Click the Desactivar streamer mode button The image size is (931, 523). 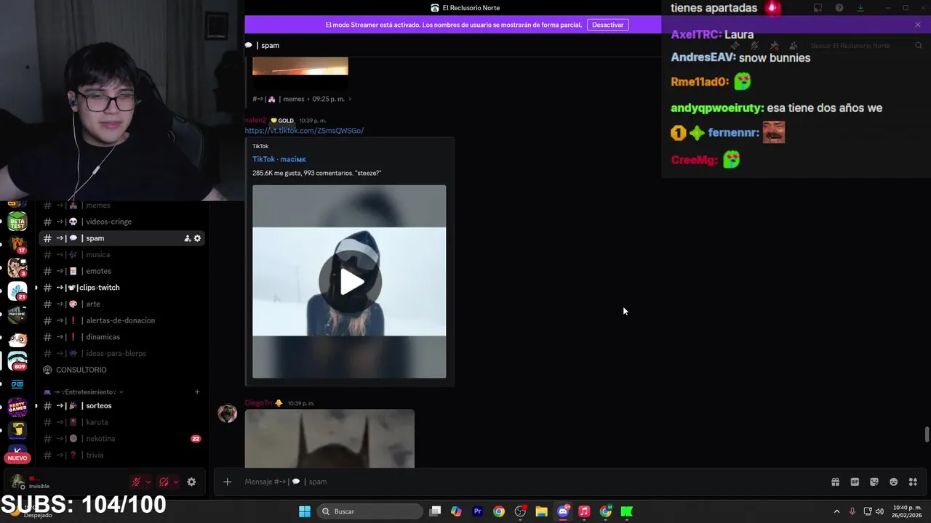click(607, 25)
